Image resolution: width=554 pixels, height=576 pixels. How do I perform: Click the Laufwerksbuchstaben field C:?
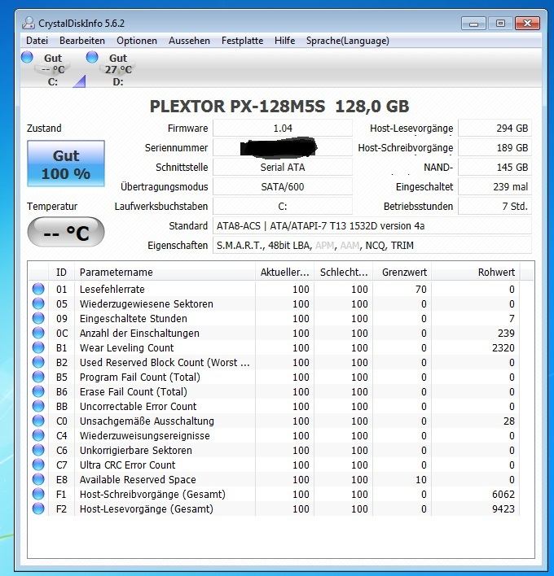283,206
